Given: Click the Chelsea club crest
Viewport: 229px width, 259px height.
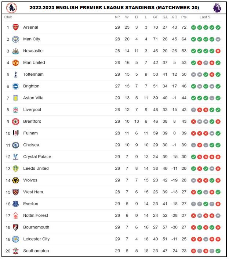Looking at the screenshot, I should (x=15, y=145).
